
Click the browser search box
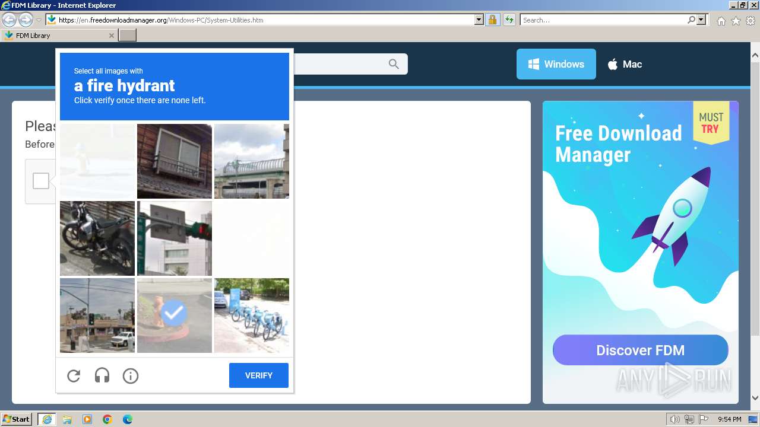tap(603, 20)
